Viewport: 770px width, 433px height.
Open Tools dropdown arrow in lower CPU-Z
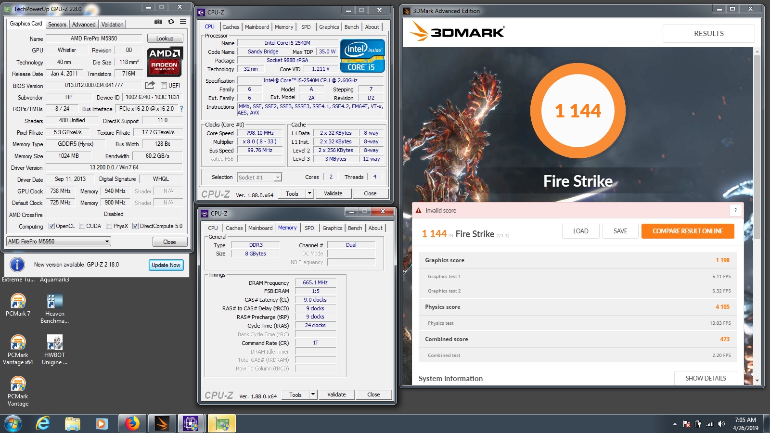point(313,395)
